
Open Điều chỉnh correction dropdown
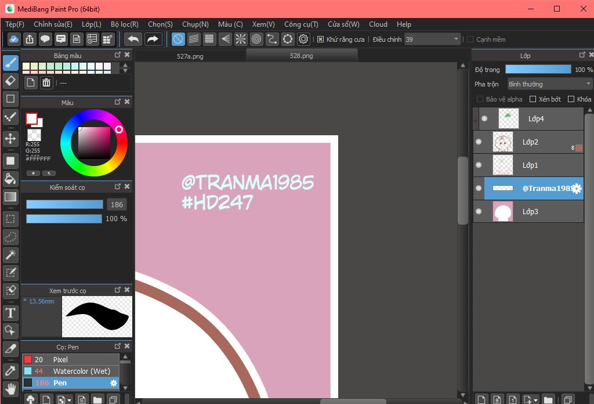tap(433, 39)
